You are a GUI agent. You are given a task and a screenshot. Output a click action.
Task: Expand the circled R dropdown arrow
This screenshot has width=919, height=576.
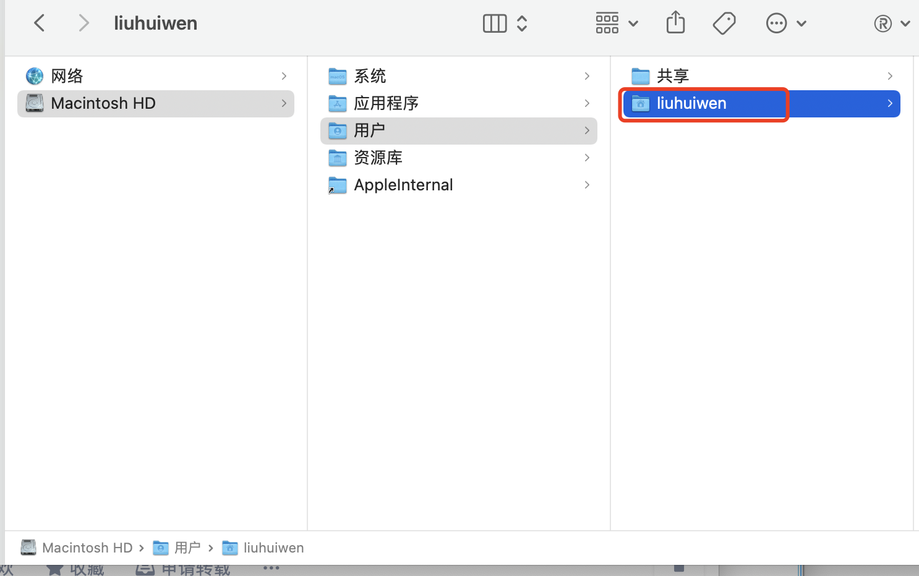[905, 24]
